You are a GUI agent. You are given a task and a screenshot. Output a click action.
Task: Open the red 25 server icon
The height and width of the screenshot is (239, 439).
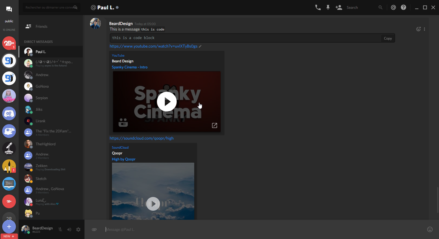tap(9, 201)
